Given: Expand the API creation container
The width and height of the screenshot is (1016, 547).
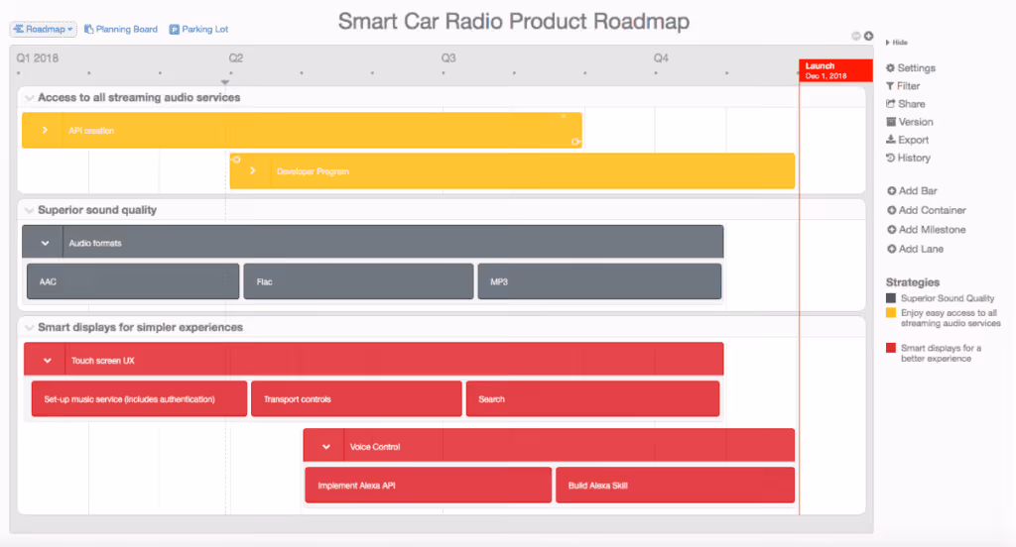Looking at the screenshot, I should [x=45, y=130].
